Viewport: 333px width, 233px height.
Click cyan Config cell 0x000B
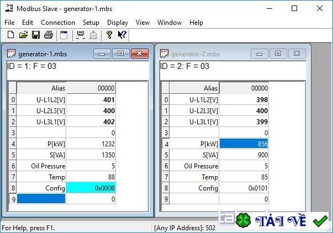(91, 188)
